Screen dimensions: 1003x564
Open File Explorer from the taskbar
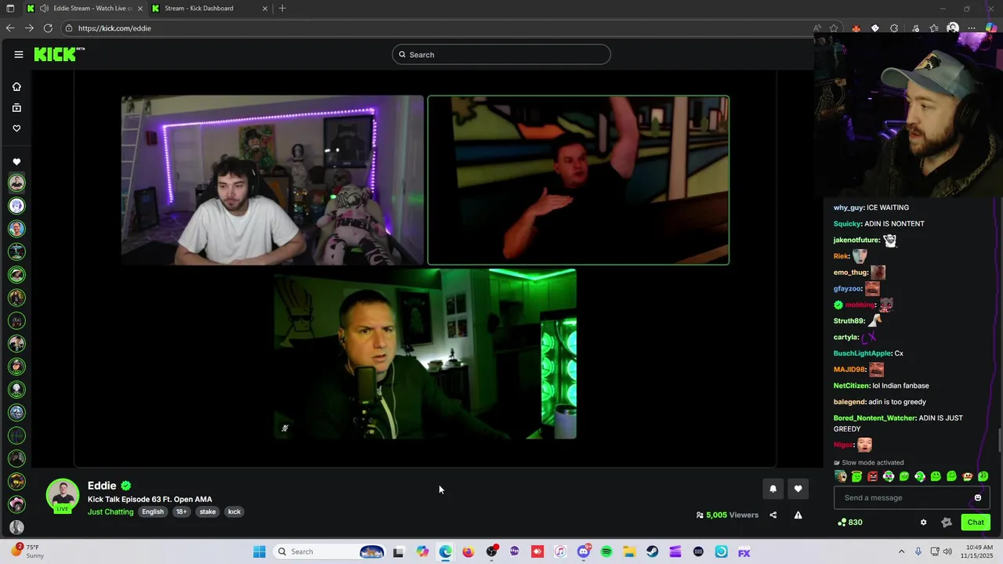pos(629,551)
